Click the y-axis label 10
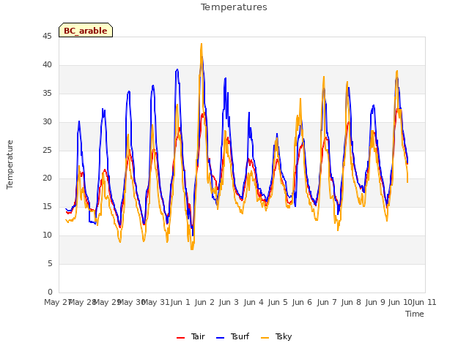Image resolution: width=469 pixels, height=351 pixels. 47,235
